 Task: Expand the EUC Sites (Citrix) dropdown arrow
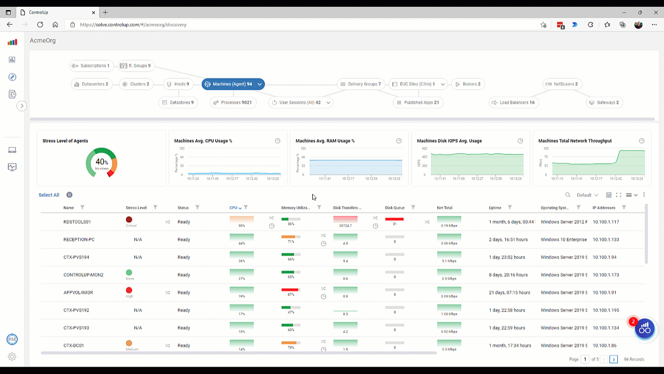(442, 84)
